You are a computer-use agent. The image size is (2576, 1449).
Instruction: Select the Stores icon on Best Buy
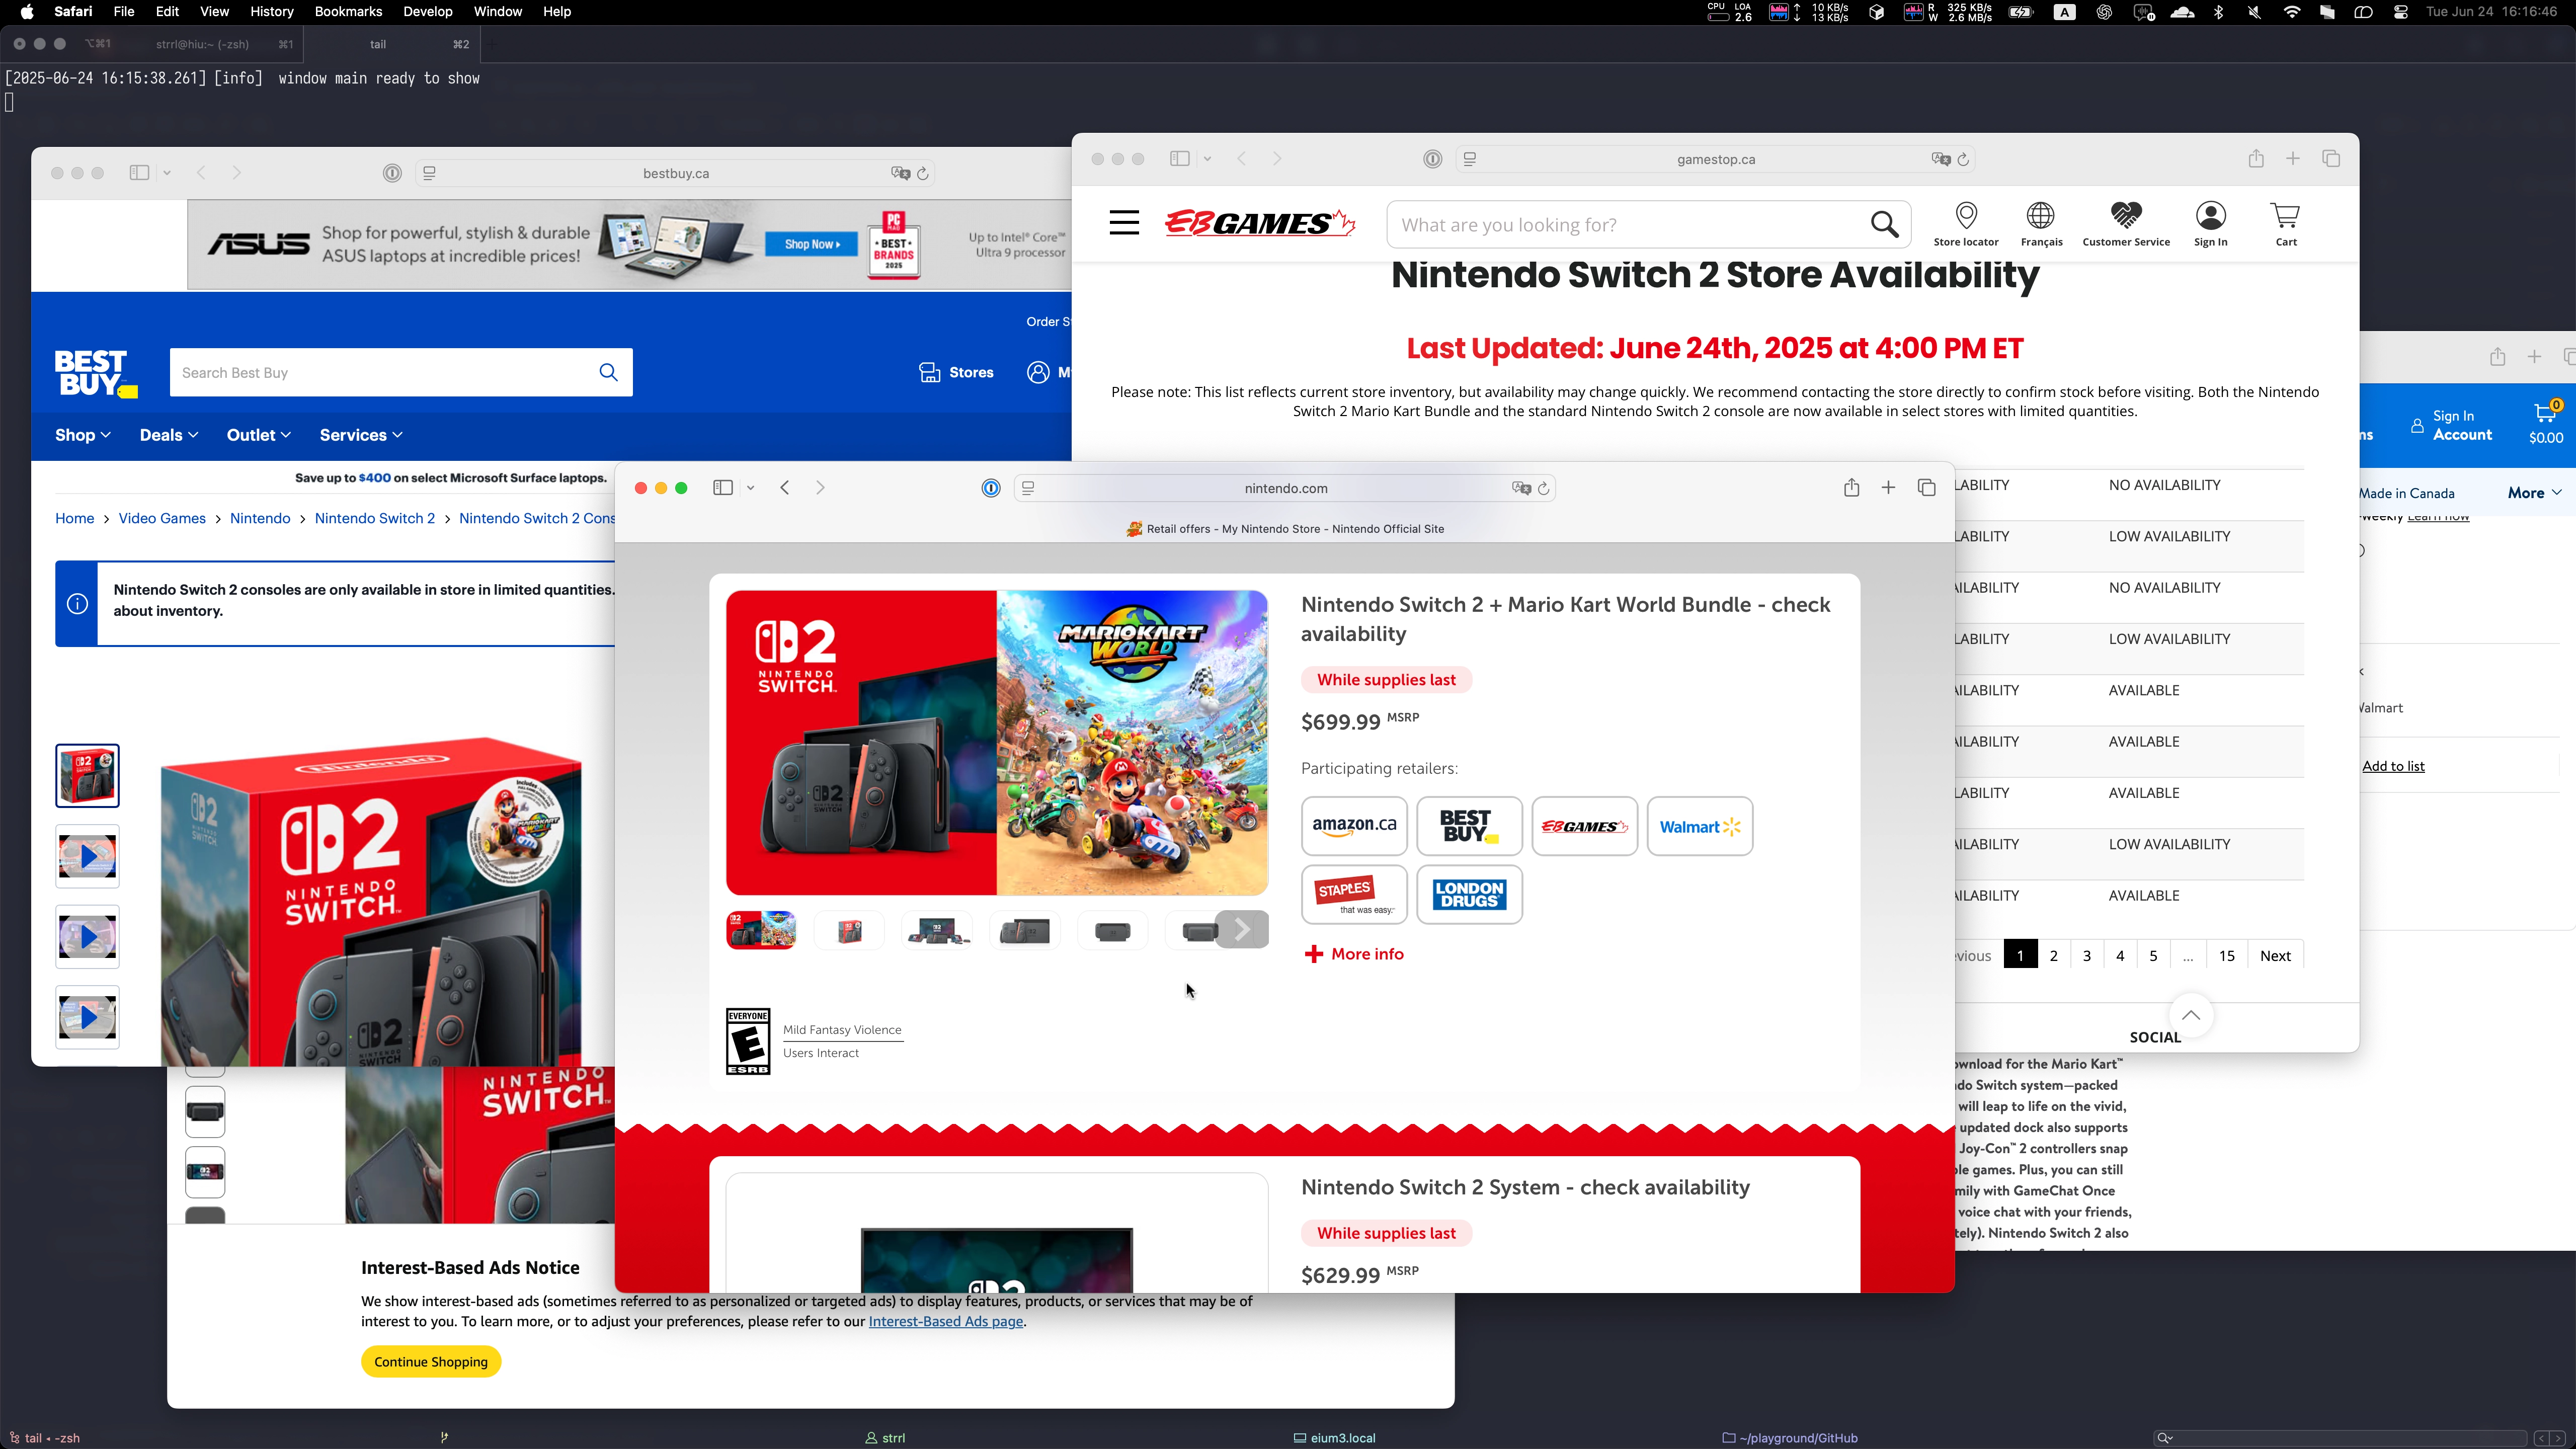tap(931, 372)
